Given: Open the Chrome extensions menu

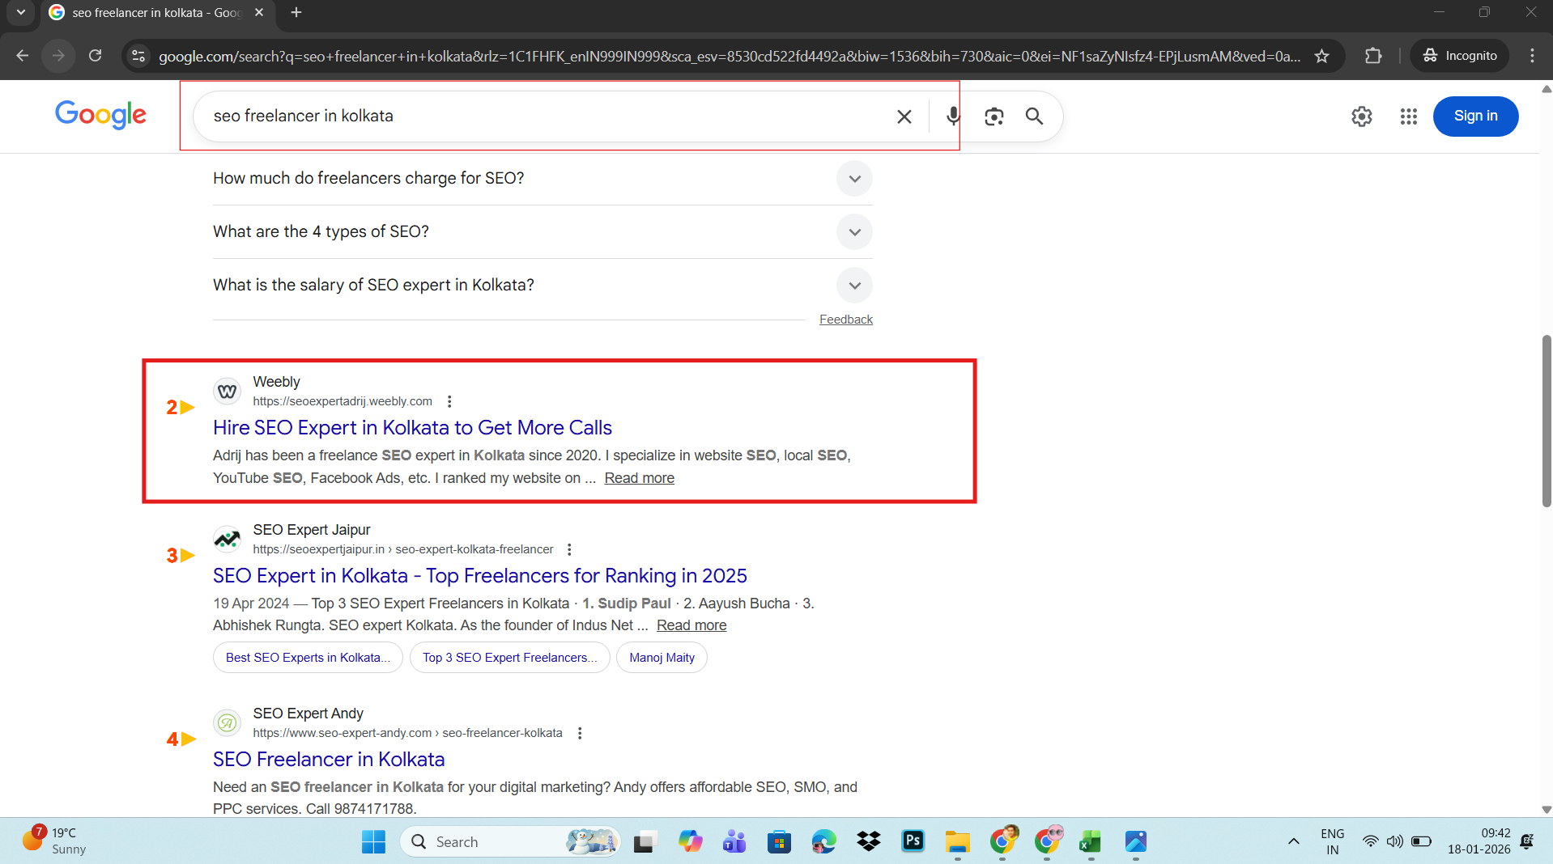Looking at the screenshot, I should [x=1373, y=56].
